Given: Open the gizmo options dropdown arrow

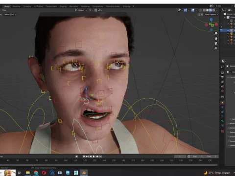Looking at the screenshot, I should click(x=188, y=10).
